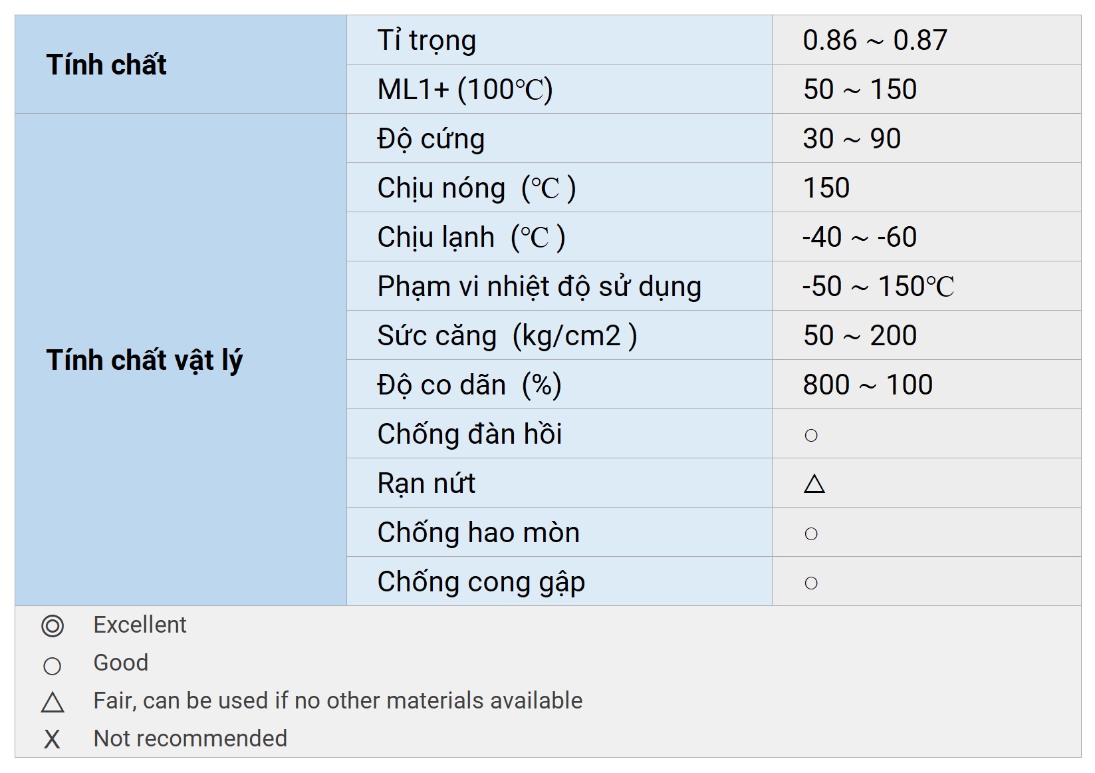
Task: Click Phạm vi nhiệt độ sử dụng label
Action: point(539,287)
